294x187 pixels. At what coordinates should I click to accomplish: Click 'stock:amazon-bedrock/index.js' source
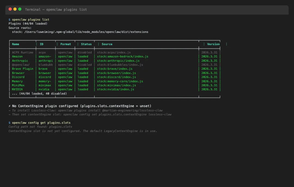122,56
